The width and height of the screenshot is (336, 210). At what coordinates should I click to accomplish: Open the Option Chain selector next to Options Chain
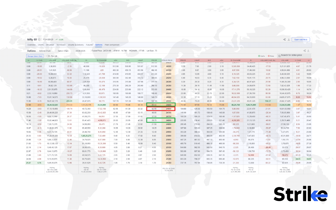pos(63,51)
